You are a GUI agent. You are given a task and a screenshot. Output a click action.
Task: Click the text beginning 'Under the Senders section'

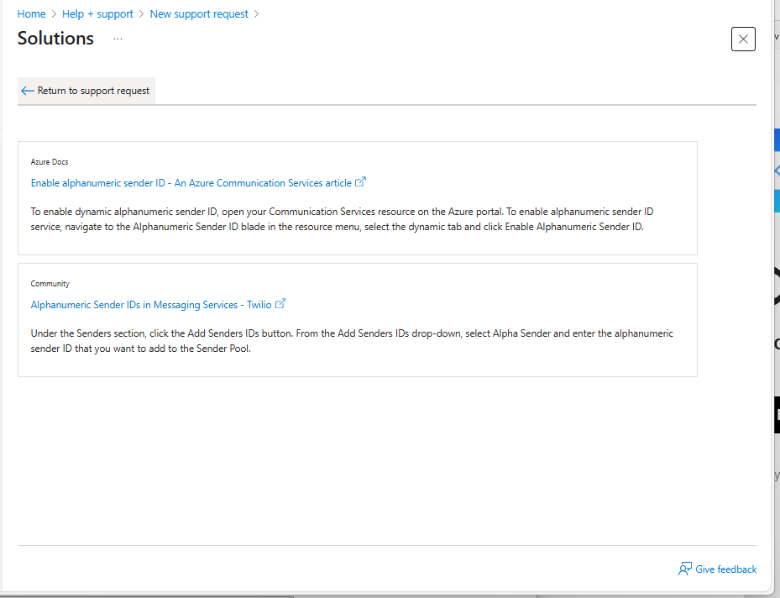(352, 341)
